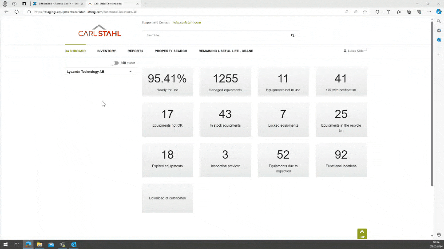Open the Lukas Köller user menu

[355, 51]
